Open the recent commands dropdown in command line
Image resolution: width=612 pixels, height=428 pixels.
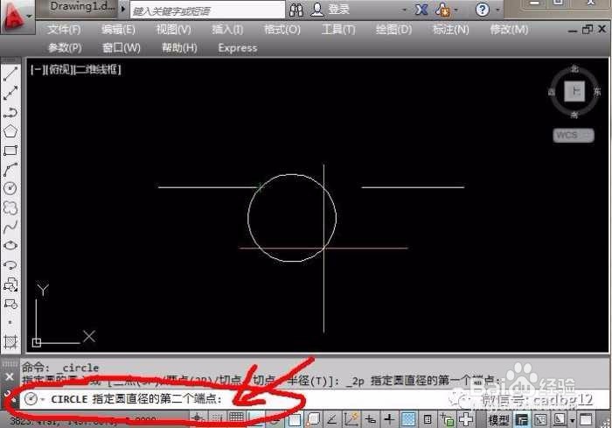point(43,399)
